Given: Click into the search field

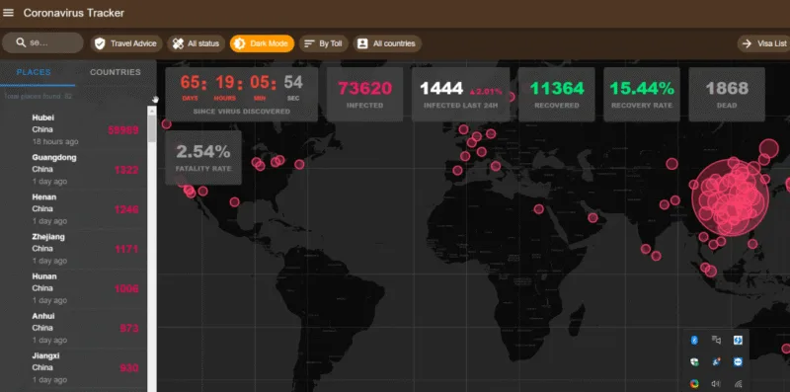Looking at the screenshot, I should tap(42, 42).
